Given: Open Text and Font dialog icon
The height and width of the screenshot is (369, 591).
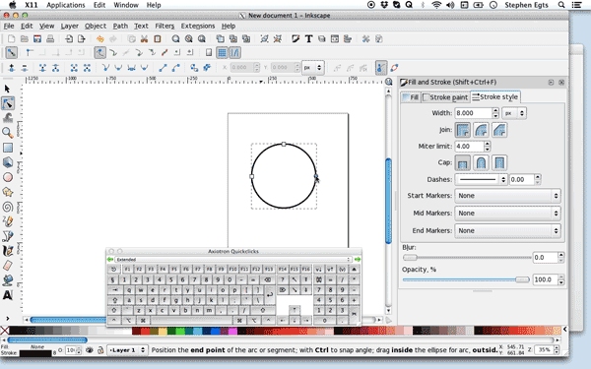Looking at the screenshot, I should click(308, 38).
